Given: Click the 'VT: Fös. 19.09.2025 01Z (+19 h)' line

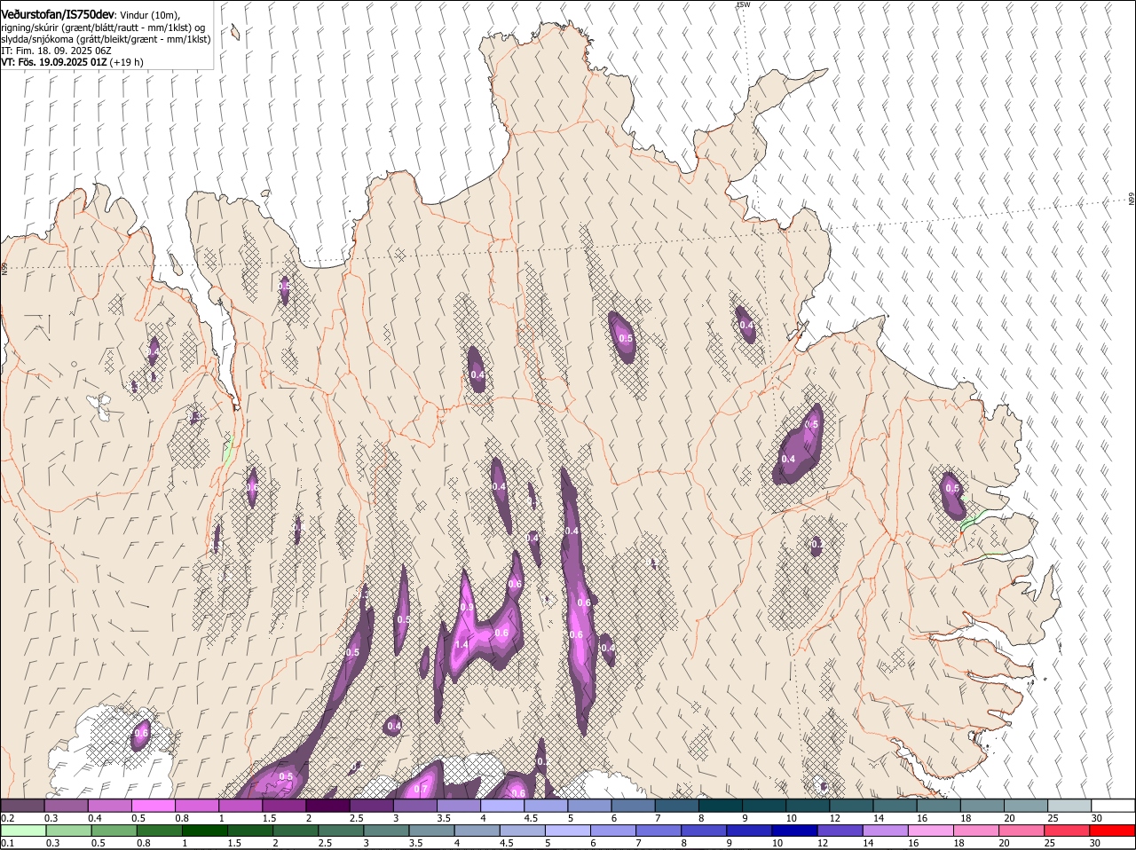Looking at the screenshot, I should (x=72, y=62).
